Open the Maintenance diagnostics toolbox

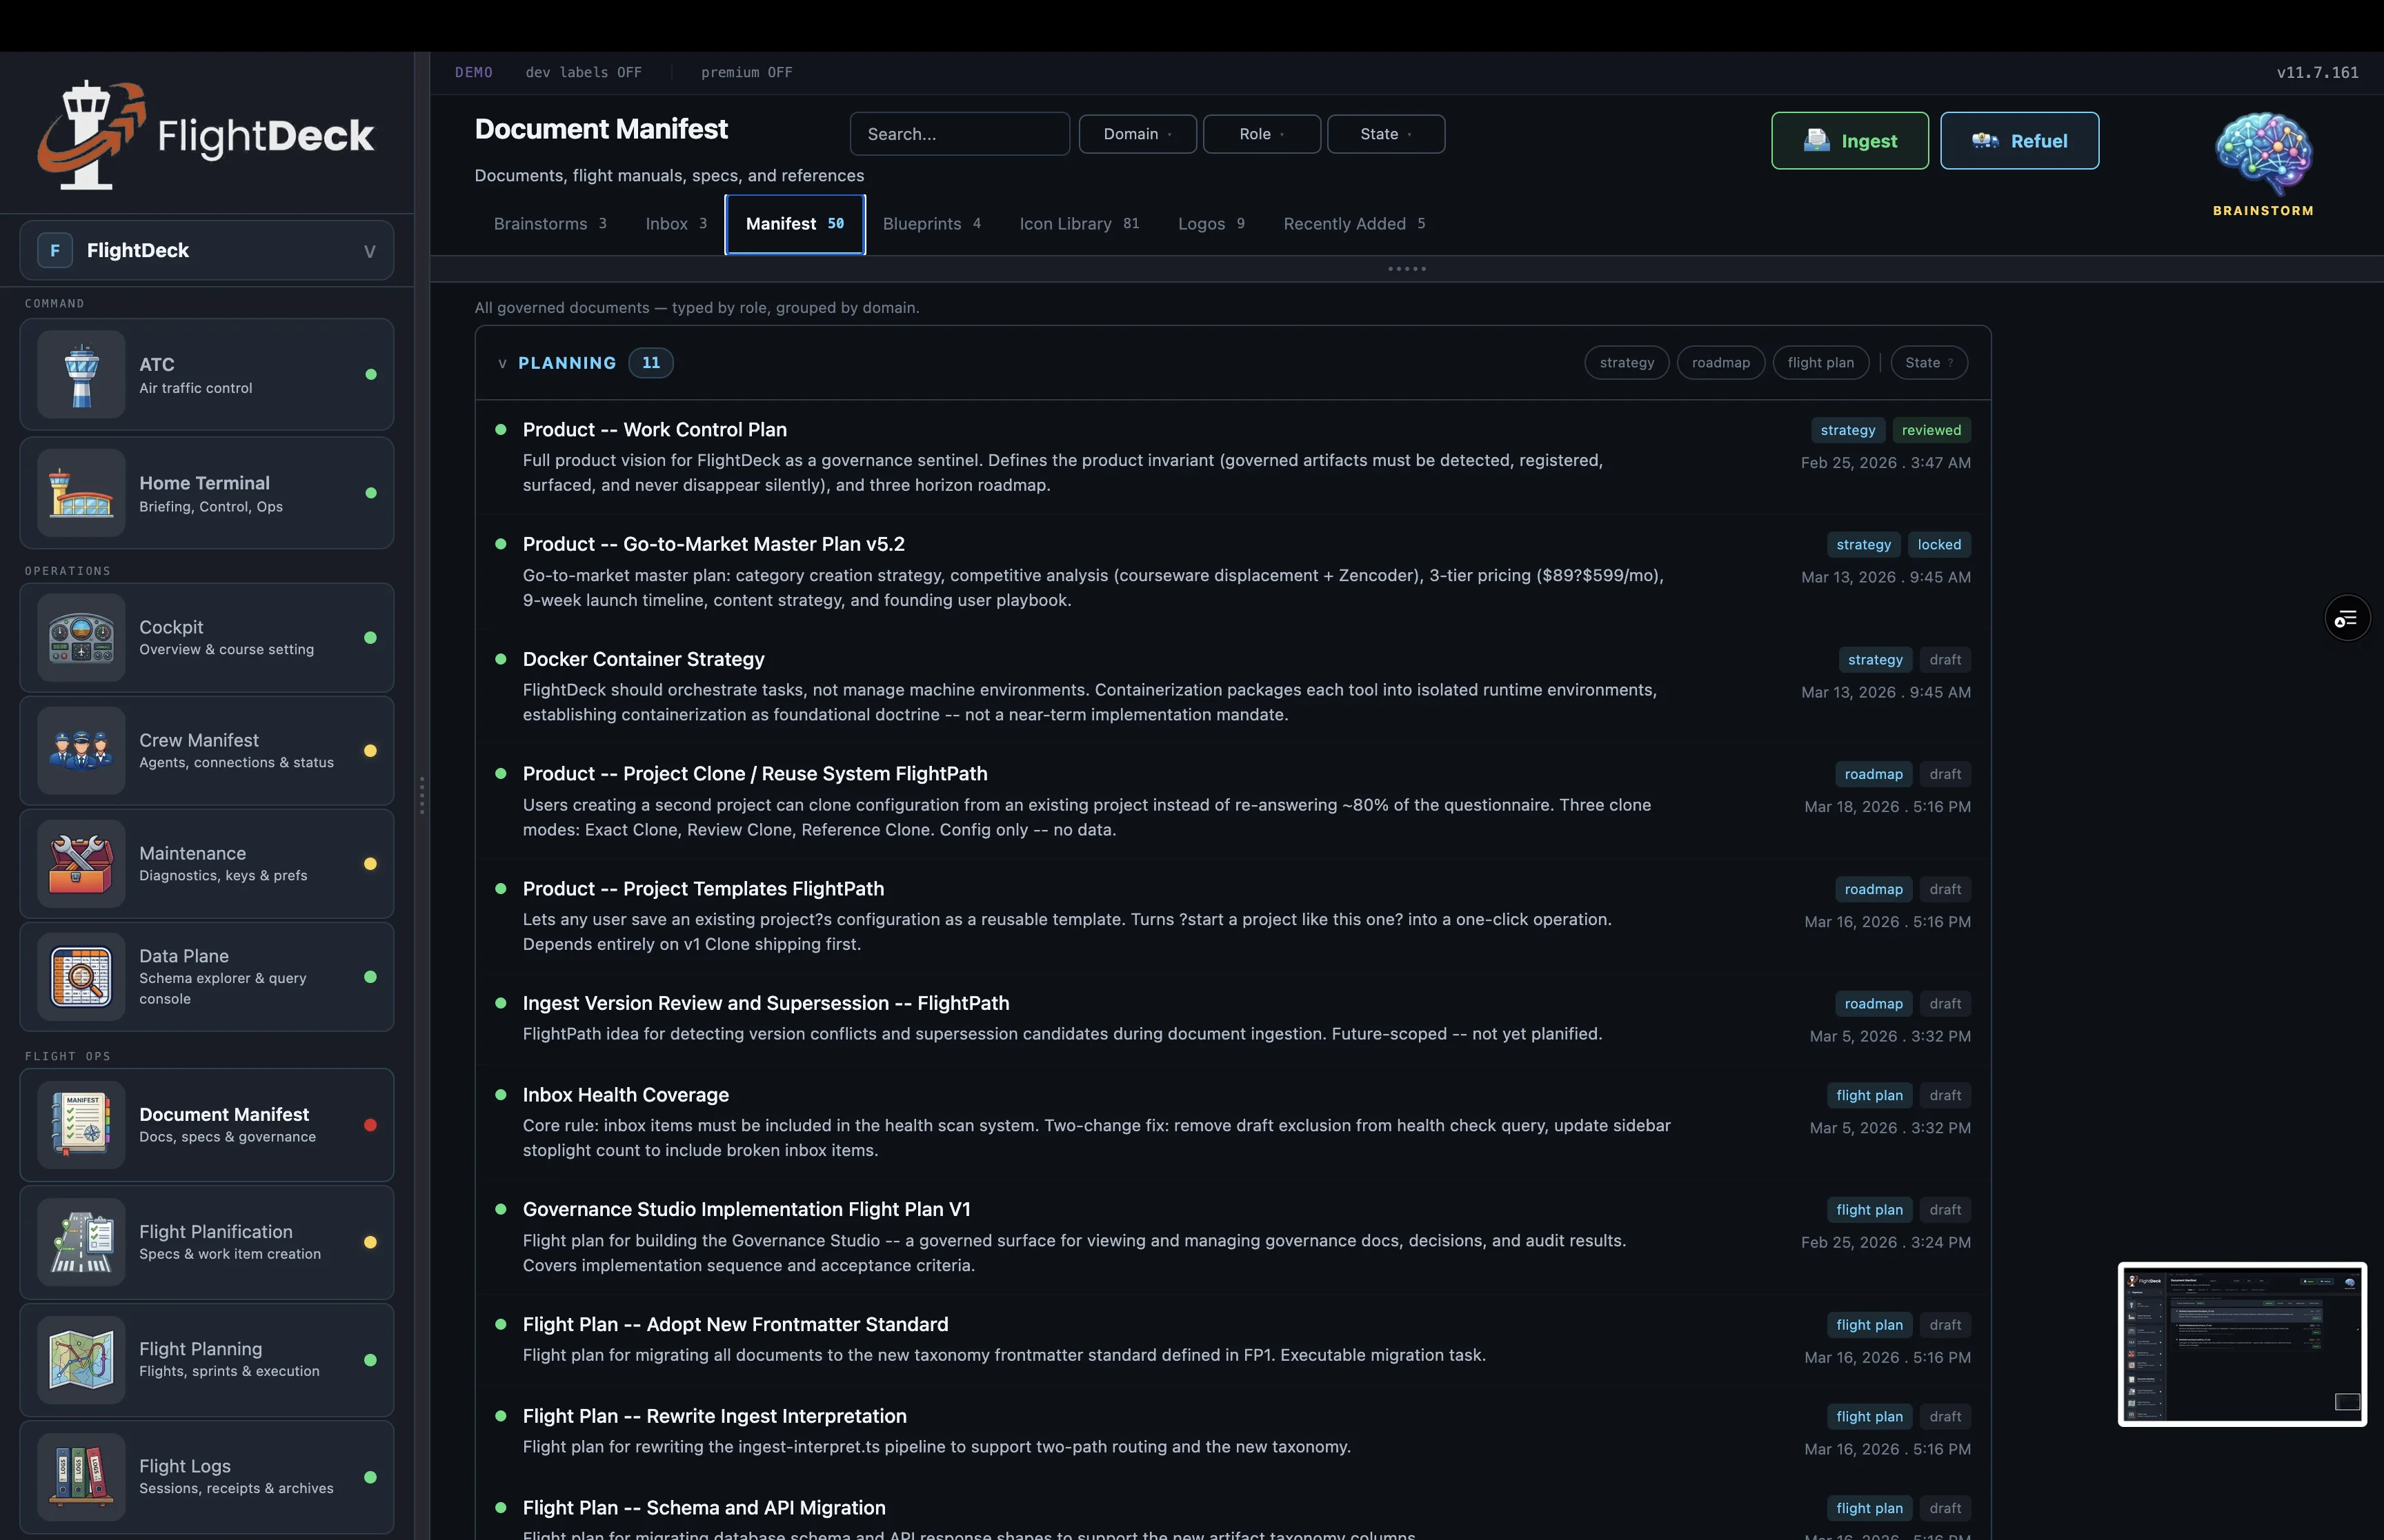pyautogui.click(x=82, y=863)
